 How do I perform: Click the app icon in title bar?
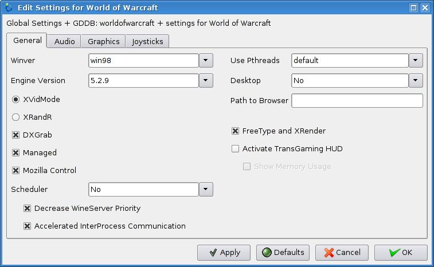pos(8,7)
